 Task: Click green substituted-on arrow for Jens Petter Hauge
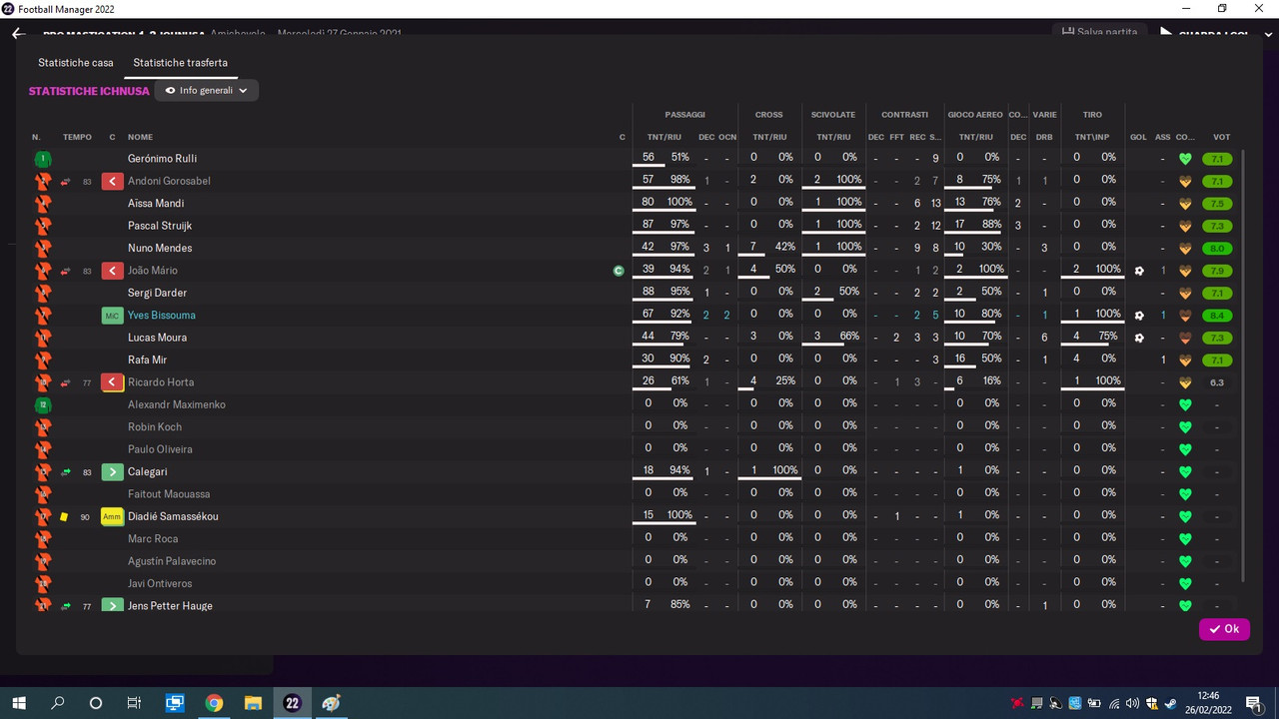112,605
